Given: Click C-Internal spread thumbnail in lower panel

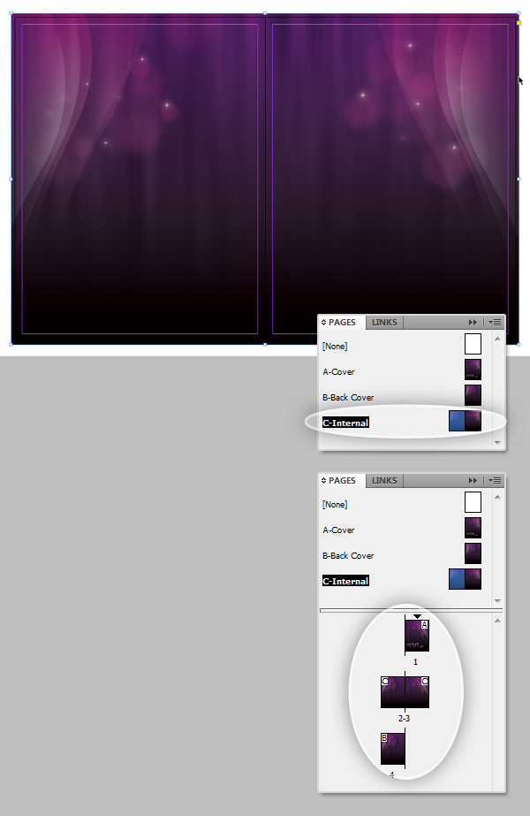Looking at the screenshot, I should coord(465,579).
